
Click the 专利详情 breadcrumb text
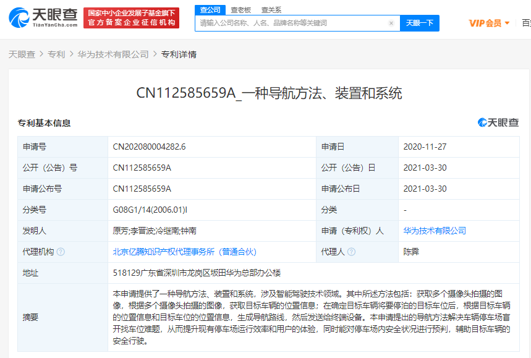tap(179, 54)
